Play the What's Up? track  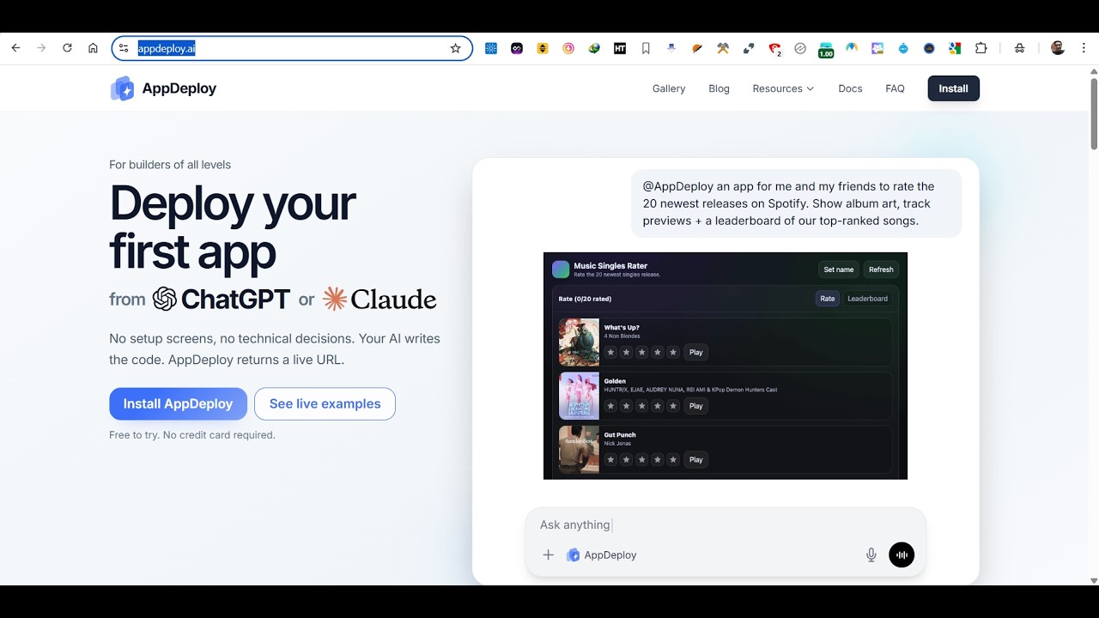(x=696, y=352)
